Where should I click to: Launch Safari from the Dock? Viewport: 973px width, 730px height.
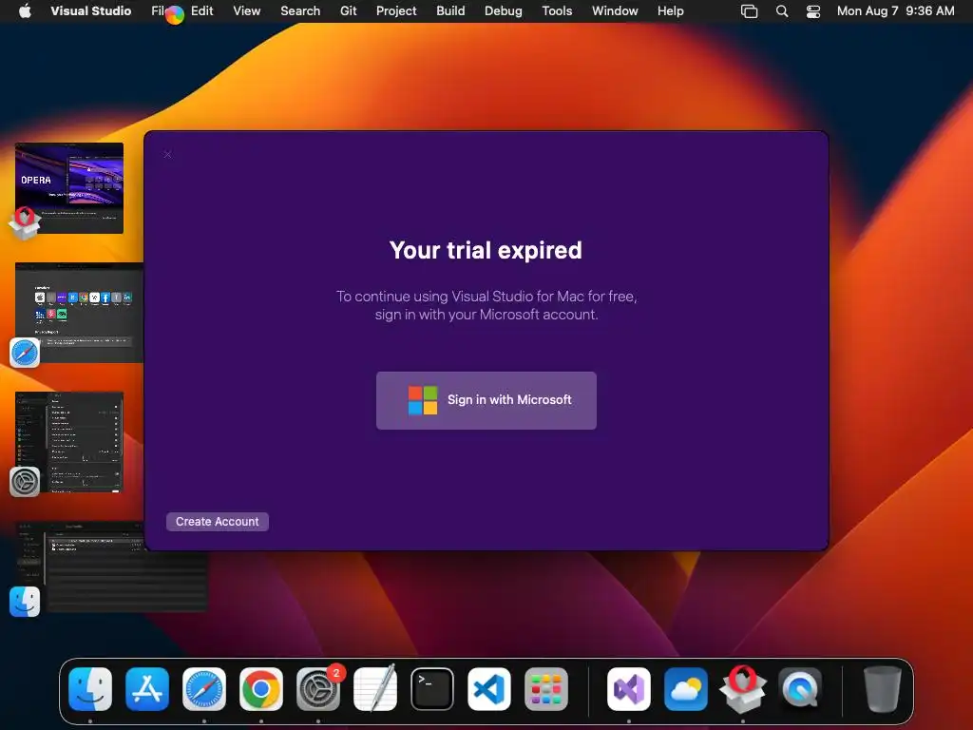204,689
